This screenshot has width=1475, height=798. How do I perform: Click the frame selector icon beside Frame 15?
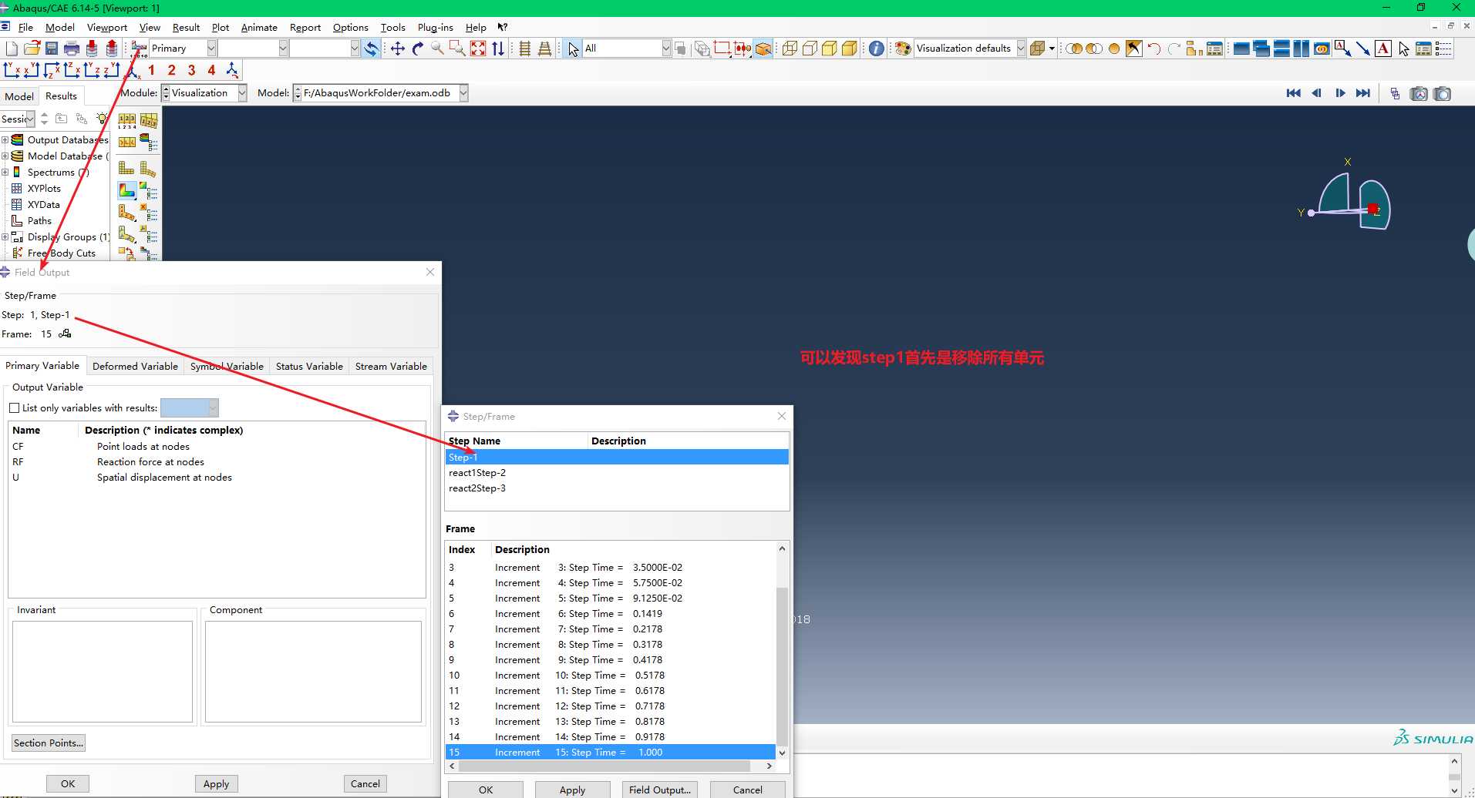click(x=65, y=334)
